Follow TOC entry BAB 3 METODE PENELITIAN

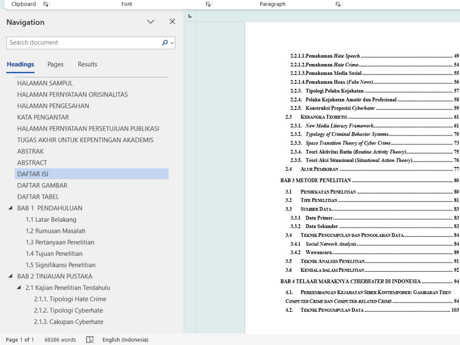tap(370, 180)
